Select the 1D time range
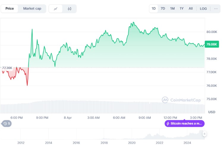This screenshot has height=145, width=222. [154, 9]
